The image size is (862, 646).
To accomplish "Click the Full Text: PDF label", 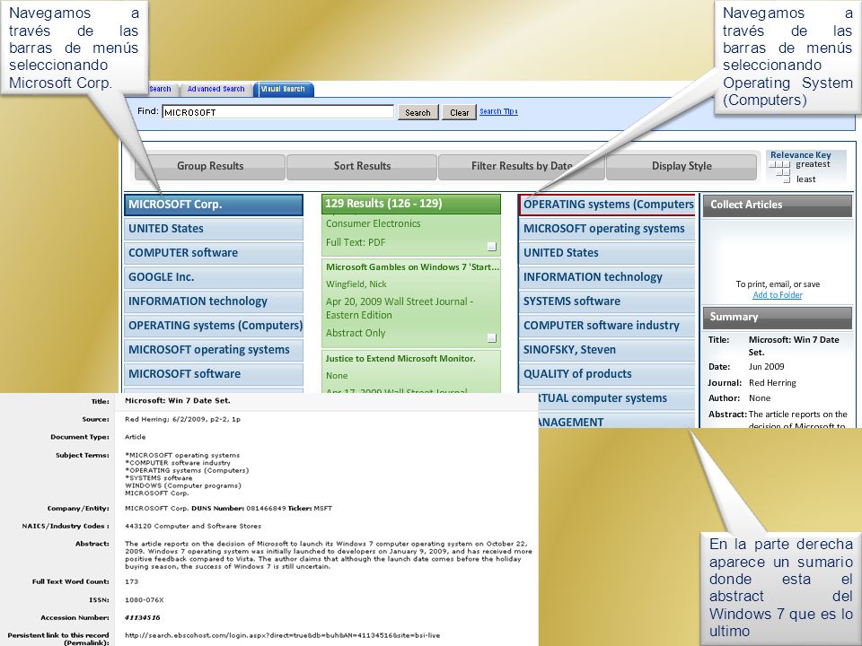I will [x=356, y=242].
